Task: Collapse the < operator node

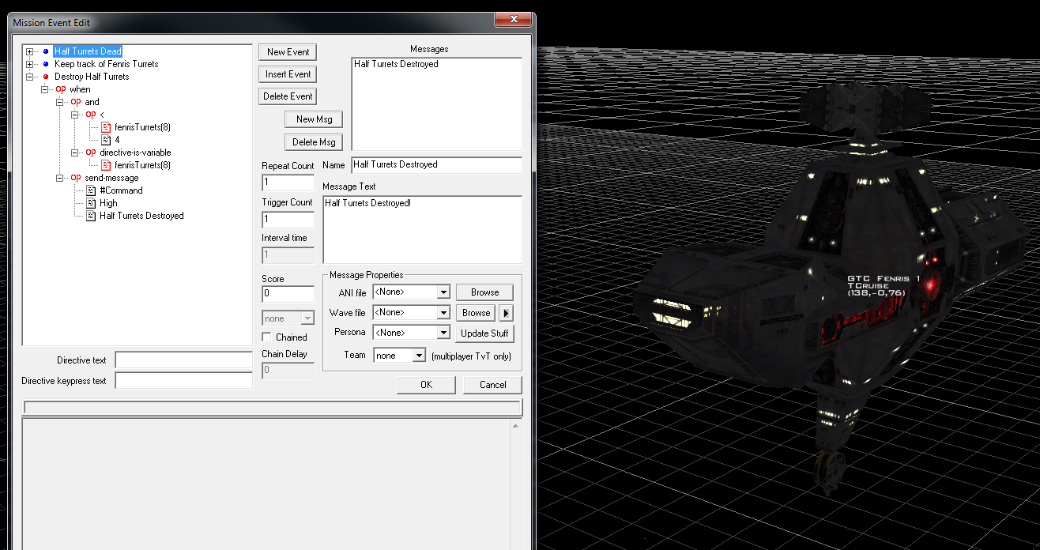Action: [75, 115]
